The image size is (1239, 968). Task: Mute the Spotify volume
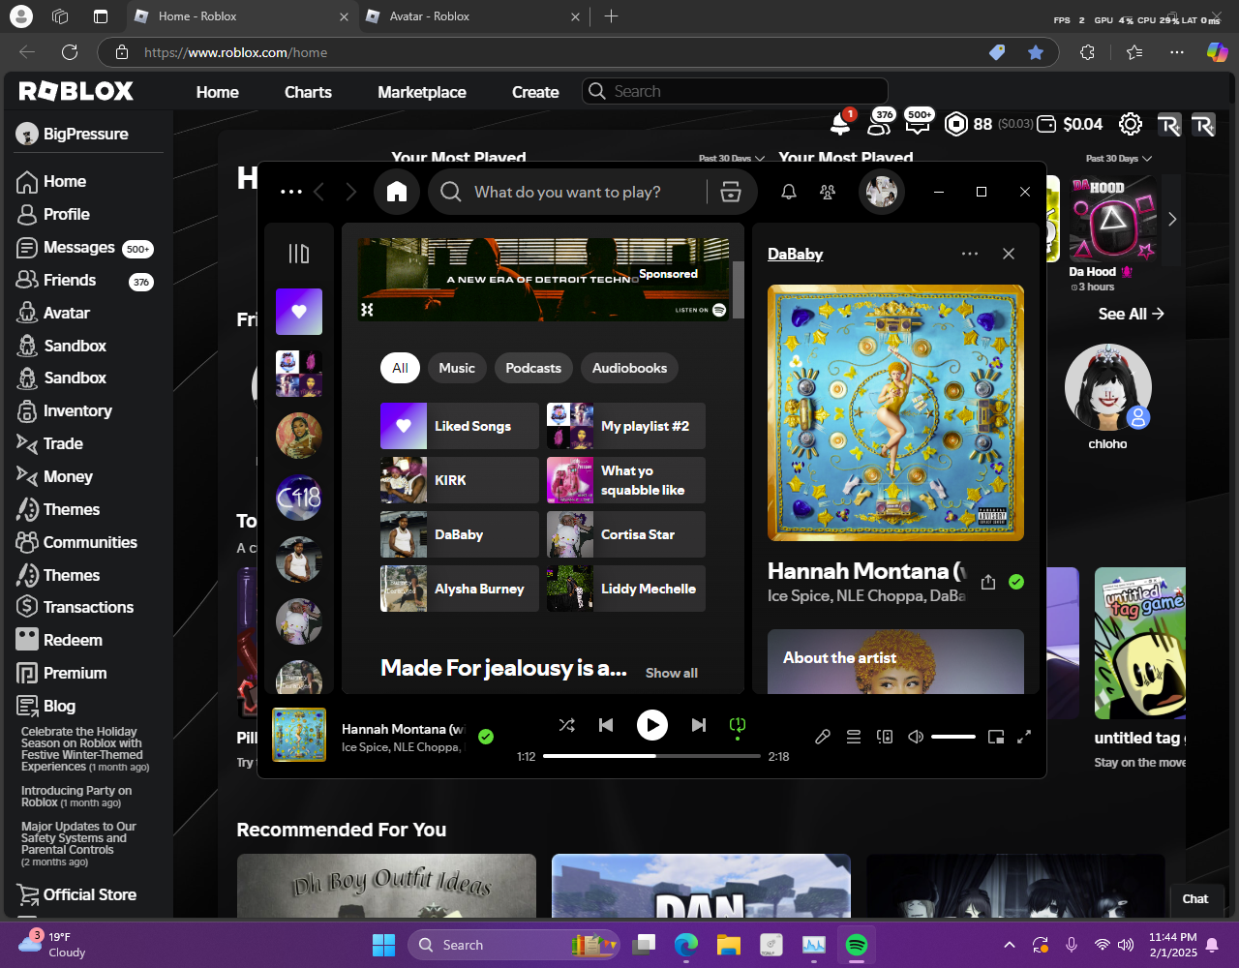(x=916, y=737)
